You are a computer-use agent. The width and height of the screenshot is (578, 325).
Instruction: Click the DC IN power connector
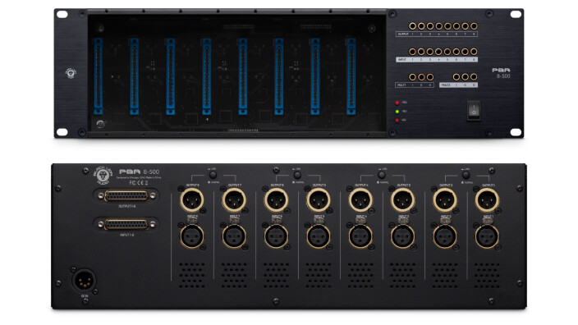click(84, 281)
